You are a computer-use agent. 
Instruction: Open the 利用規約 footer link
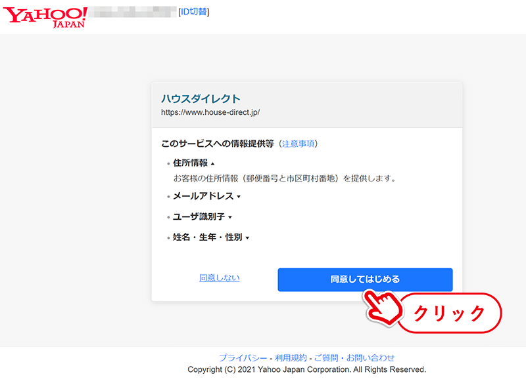point(291,358)
